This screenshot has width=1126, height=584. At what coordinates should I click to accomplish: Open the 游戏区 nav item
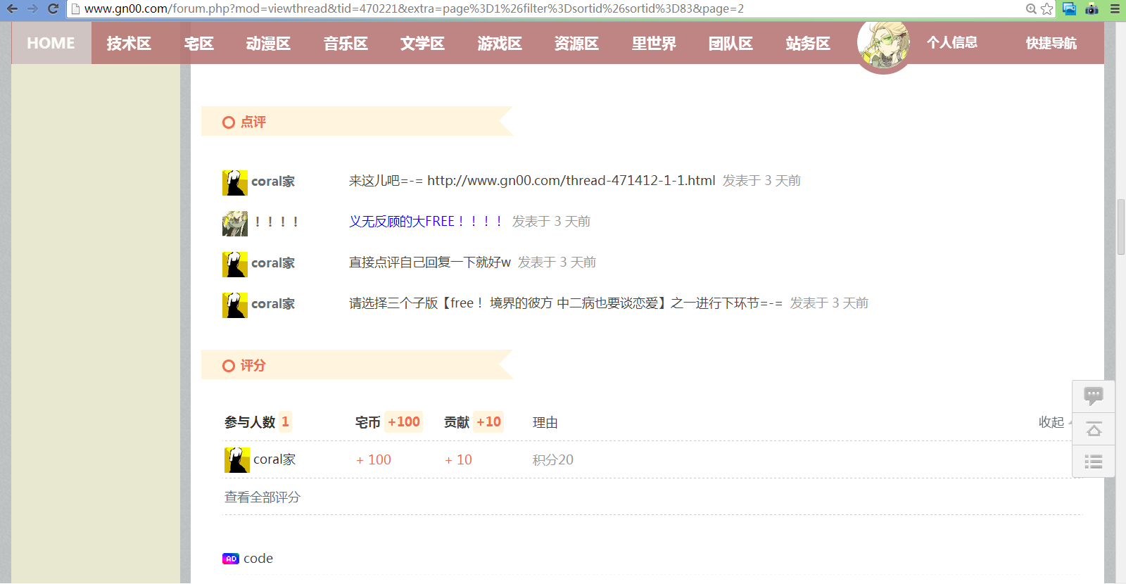(500, 44)
